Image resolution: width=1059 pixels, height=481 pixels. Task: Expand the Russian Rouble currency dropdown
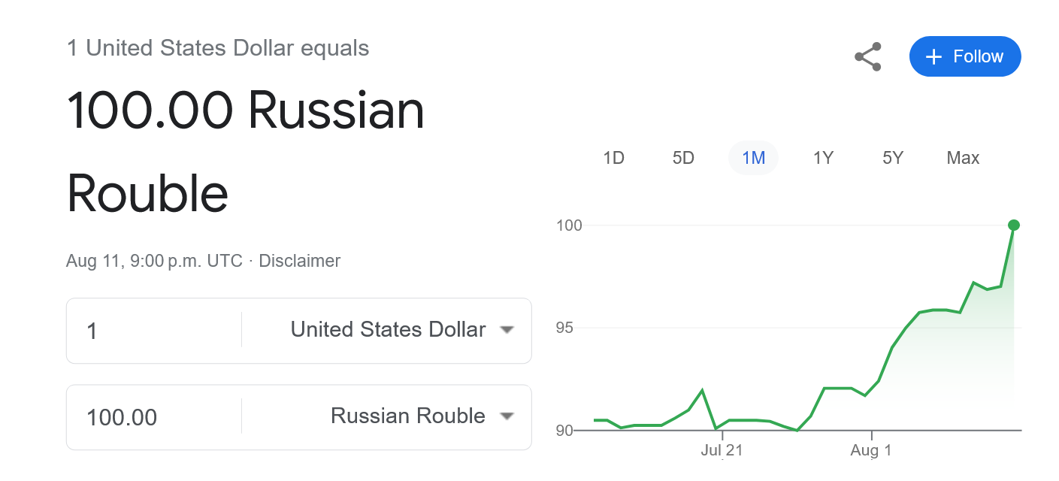(x=422, y=416)
